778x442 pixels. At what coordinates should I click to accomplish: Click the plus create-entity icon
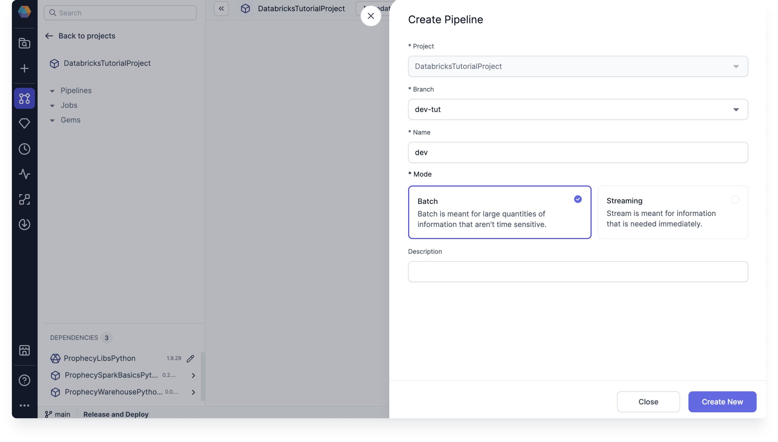point(24,68)
